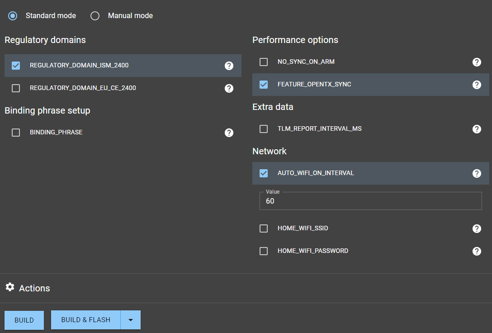Select Standard mode radio button
The image size is (492, 333).
[x=13, y=16]
